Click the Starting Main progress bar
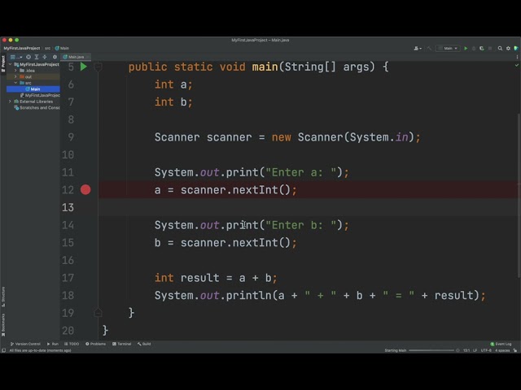The width and height of the screenshot is (521, 390). coord(431,350)
